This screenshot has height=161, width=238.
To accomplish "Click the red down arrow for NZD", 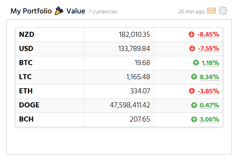I will 191,34.
